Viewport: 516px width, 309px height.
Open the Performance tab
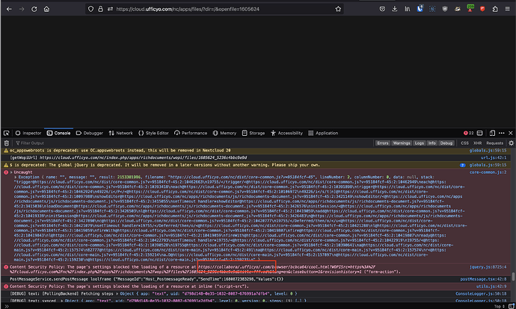(191, 133)
